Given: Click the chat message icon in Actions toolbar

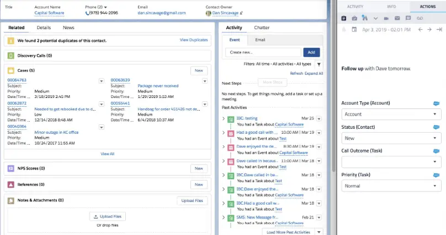Looking at the screenshot, I should point(408,18).
